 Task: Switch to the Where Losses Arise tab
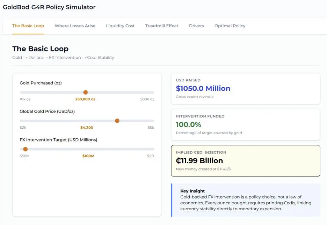pyautogui.click(x=75, y=26)
